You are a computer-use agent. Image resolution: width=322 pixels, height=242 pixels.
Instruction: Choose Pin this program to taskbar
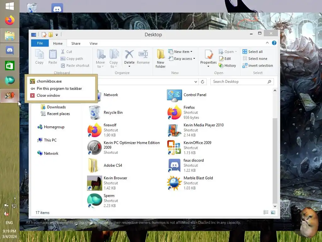61,89
